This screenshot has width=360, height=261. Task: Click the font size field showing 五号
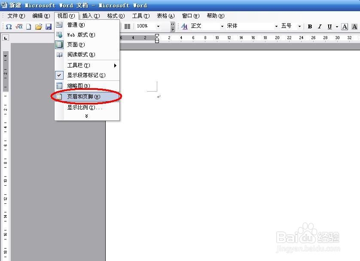tap(289, 26)
